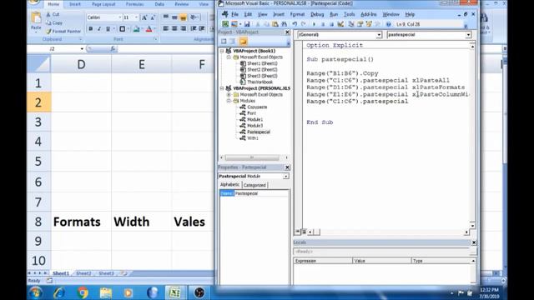Click Format Painter in Excel ribbon
This screenshot has width=534, height=300.
click(x=63, y=32)
